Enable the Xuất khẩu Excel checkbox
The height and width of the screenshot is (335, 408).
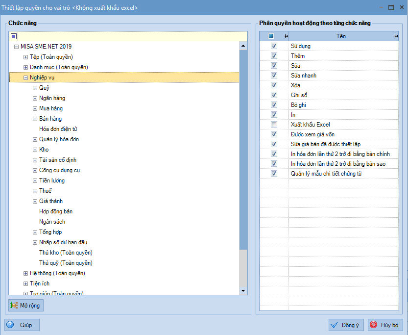[x=274, y=125]
